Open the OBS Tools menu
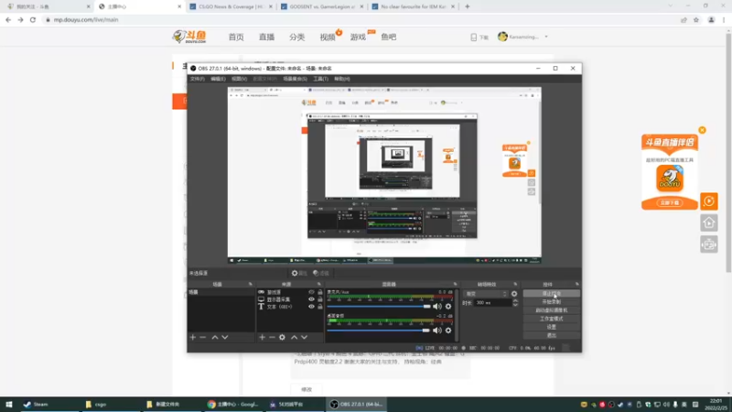This screenshot has width=732, height=412. (x=321, y=79)
